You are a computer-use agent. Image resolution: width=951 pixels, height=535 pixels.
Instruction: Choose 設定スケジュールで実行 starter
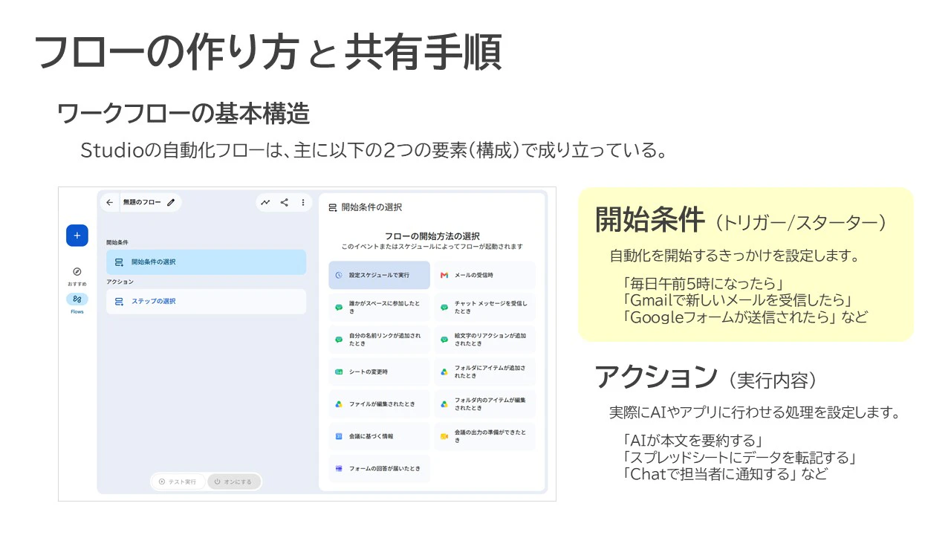pyautogui.click(x=379, y=275)
